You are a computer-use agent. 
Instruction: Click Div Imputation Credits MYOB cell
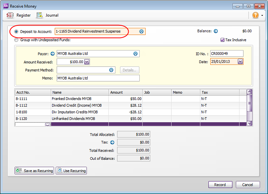80,112
